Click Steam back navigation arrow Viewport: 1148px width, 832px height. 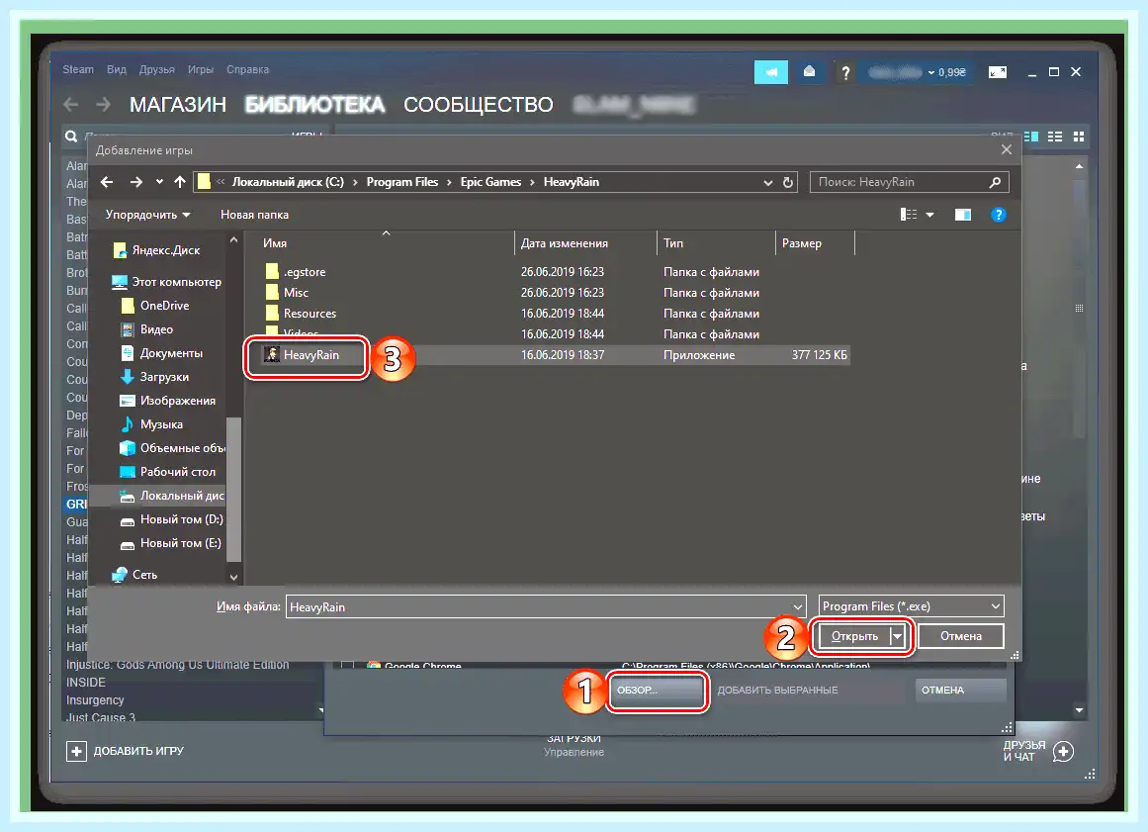71,105
